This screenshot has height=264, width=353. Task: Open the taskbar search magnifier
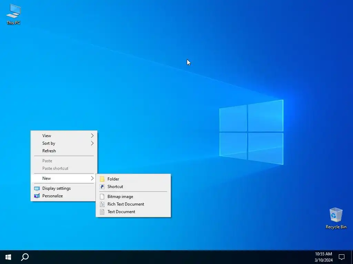(x=25, y=257)
